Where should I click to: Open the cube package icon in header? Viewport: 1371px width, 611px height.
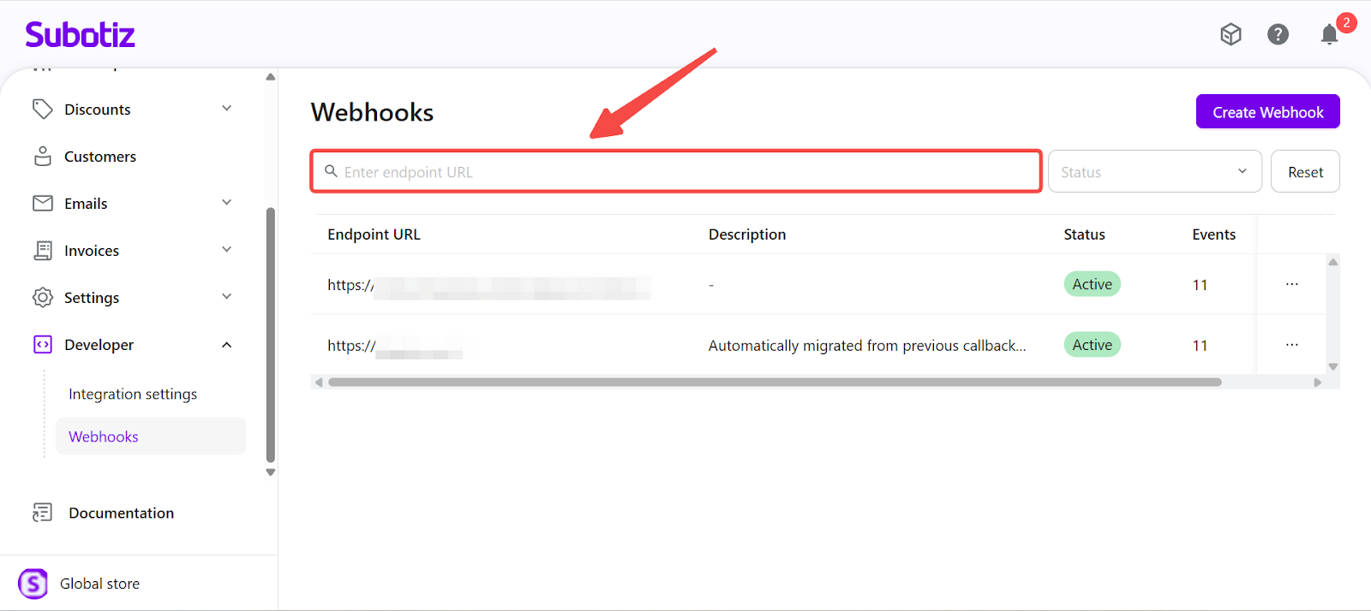click(x=1230, y=34)
